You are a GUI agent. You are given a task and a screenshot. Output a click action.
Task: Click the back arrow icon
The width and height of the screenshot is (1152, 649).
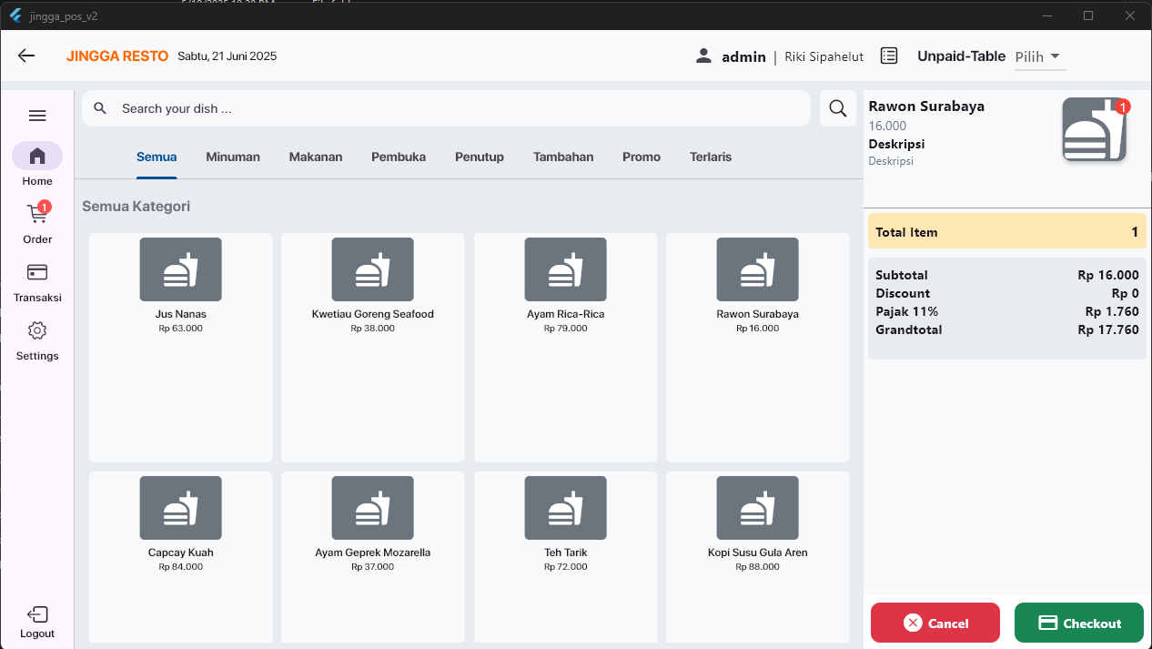click(x=26, y=56)
